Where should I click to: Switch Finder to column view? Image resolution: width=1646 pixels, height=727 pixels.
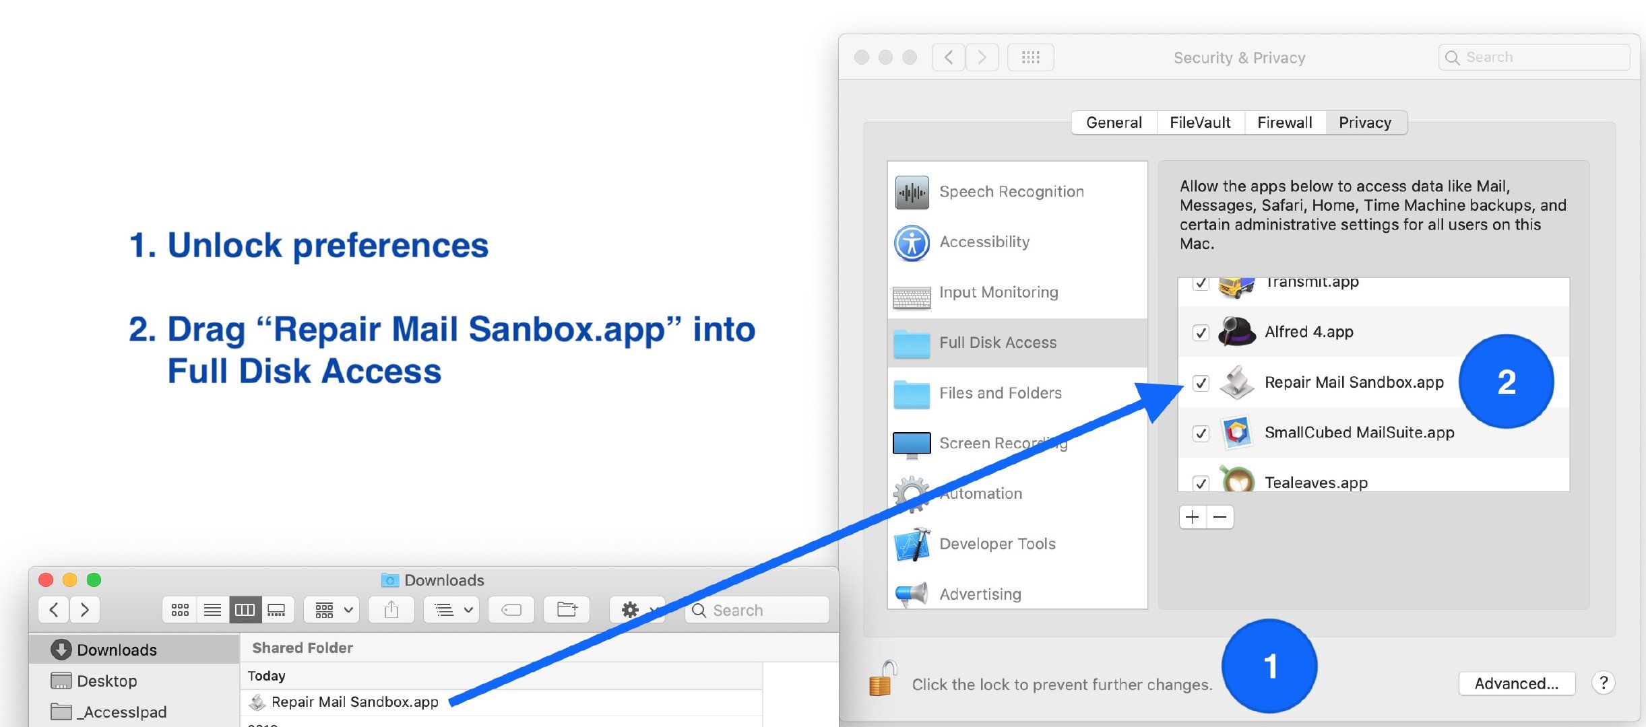244,610
